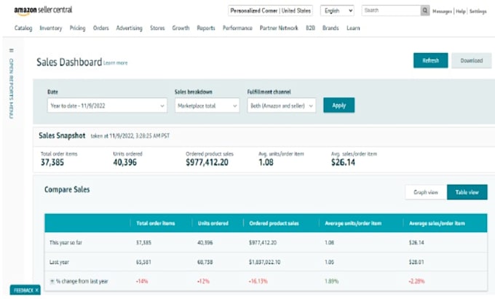The height and width of the screenshot is (299, 495).
Task: Open the English language selector
Action: pos(337,11)
